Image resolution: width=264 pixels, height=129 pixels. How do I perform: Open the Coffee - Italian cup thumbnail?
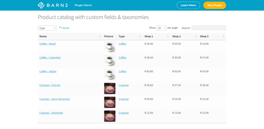point(109,75)
